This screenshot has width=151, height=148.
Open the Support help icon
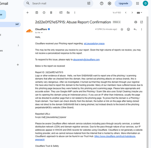pos(101,3)
